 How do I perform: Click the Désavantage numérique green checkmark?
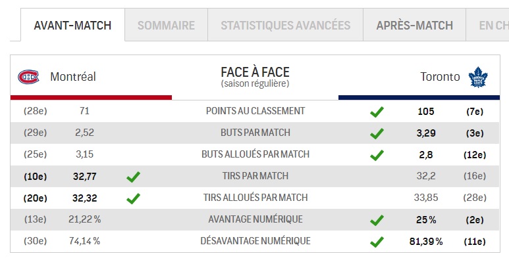pos(377,242)
